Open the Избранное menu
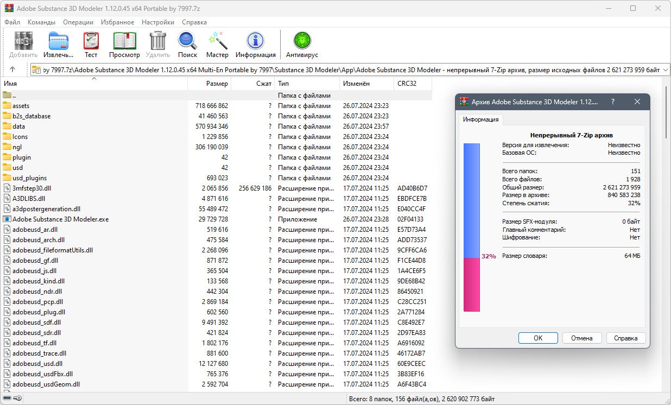Viewport: 671px width, 405px height. [x=117, y=22]
